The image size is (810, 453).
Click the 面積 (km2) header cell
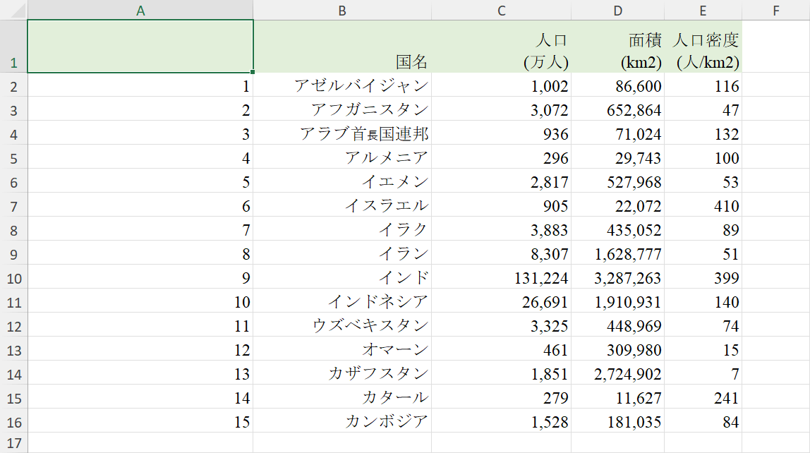point(617,47)
